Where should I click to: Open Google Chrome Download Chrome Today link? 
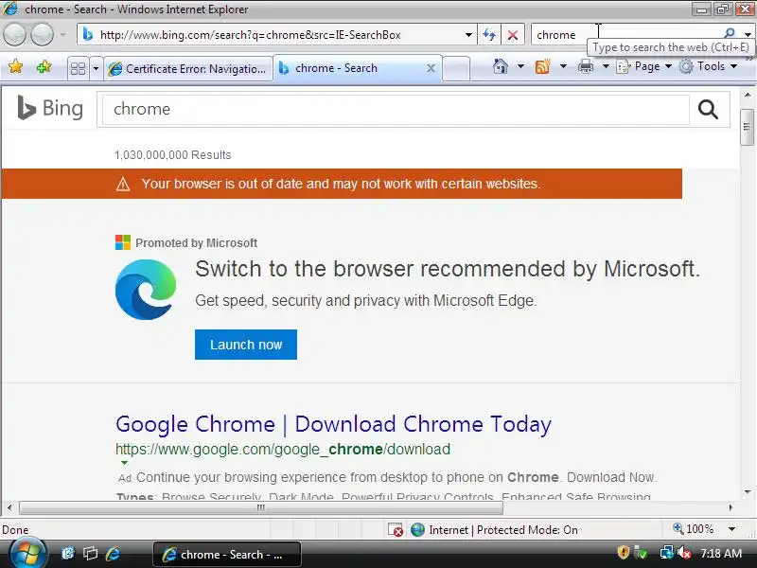[x=334, y=424]
